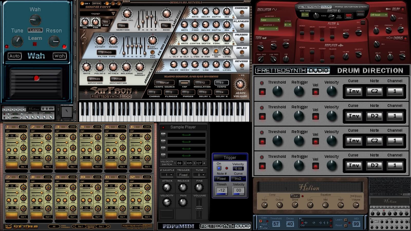
Task: Click the Thresh -12 field in the Trigger panel
Action: click(221, 190)
